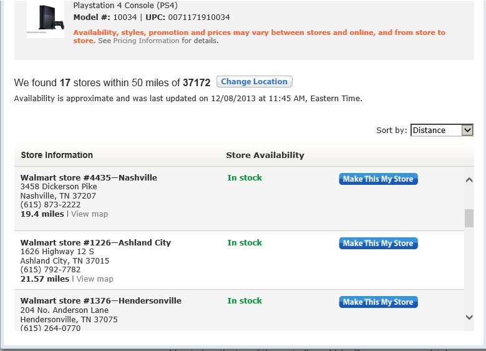Click the Store Information column header
This screenshot has width=486, height=351.
tap(57, 155)
